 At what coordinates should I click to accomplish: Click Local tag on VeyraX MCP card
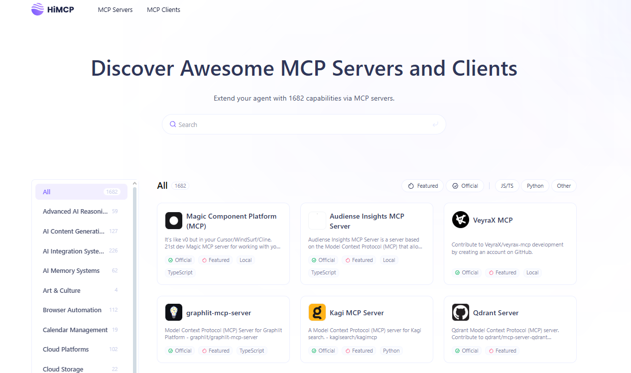[532, 272]
